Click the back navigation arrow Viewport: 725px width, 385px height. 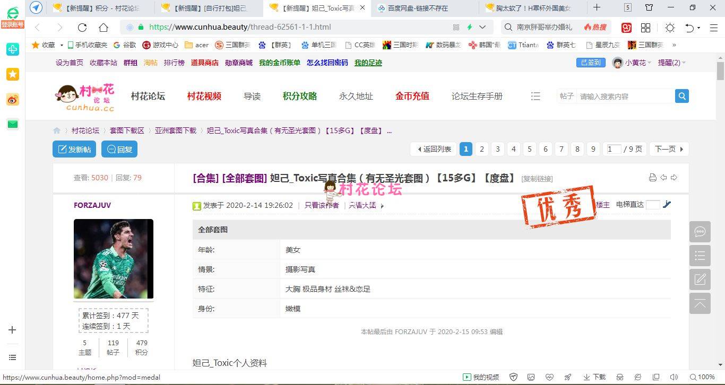click(37, 27)
